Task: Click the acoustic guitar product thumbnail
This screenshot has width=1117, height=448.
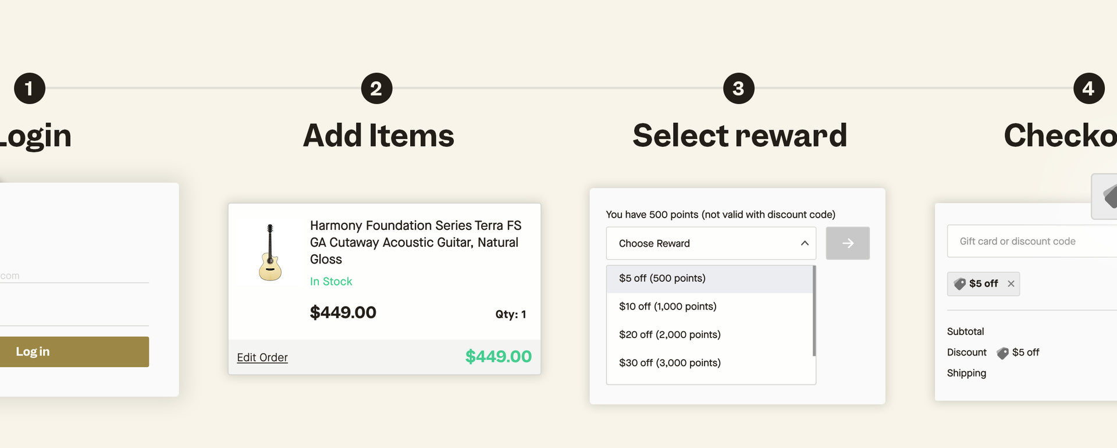Action: tap(270, 253)
